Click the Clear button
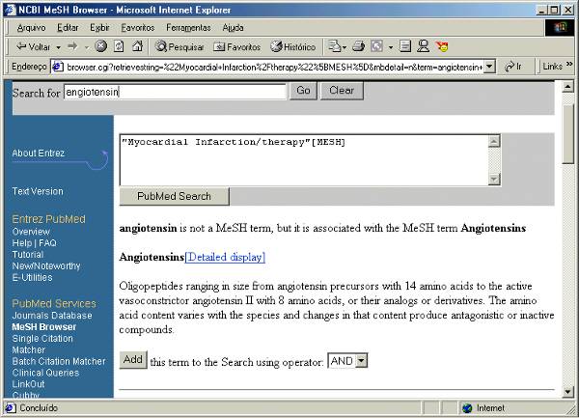The height and width of the screenshot is (418, 579). pyautogui.click(x=342, y=91)
